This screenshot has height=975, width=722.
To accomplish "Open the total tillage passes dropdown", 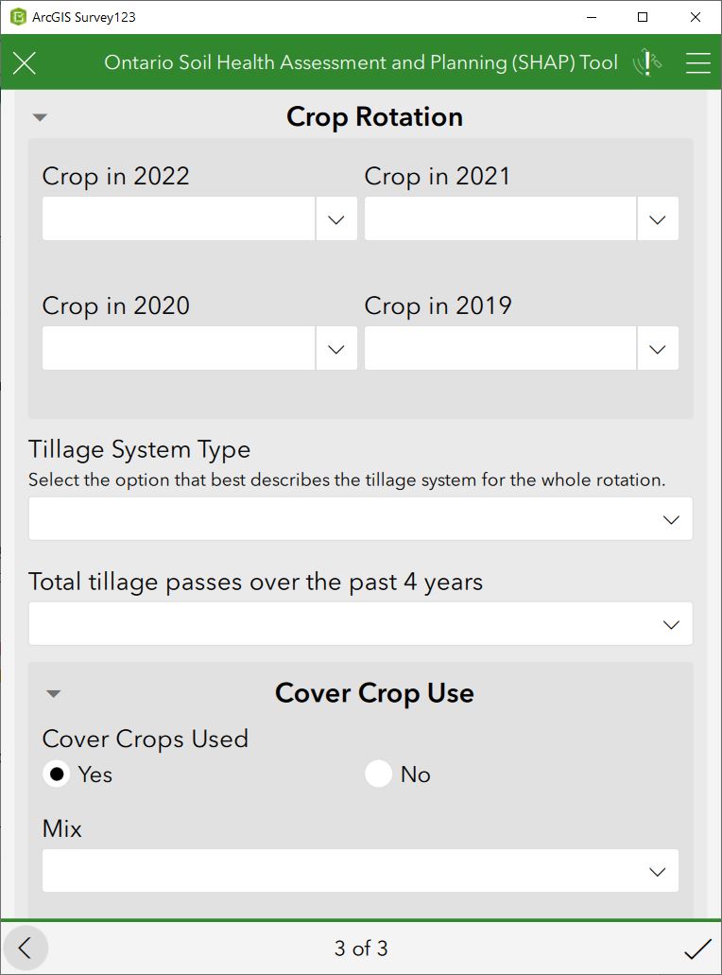I will point(671,623).
